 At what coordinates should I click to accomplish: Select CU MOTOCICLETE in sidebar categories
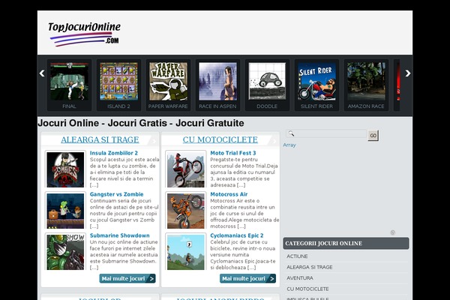click(x=307, y=289)
